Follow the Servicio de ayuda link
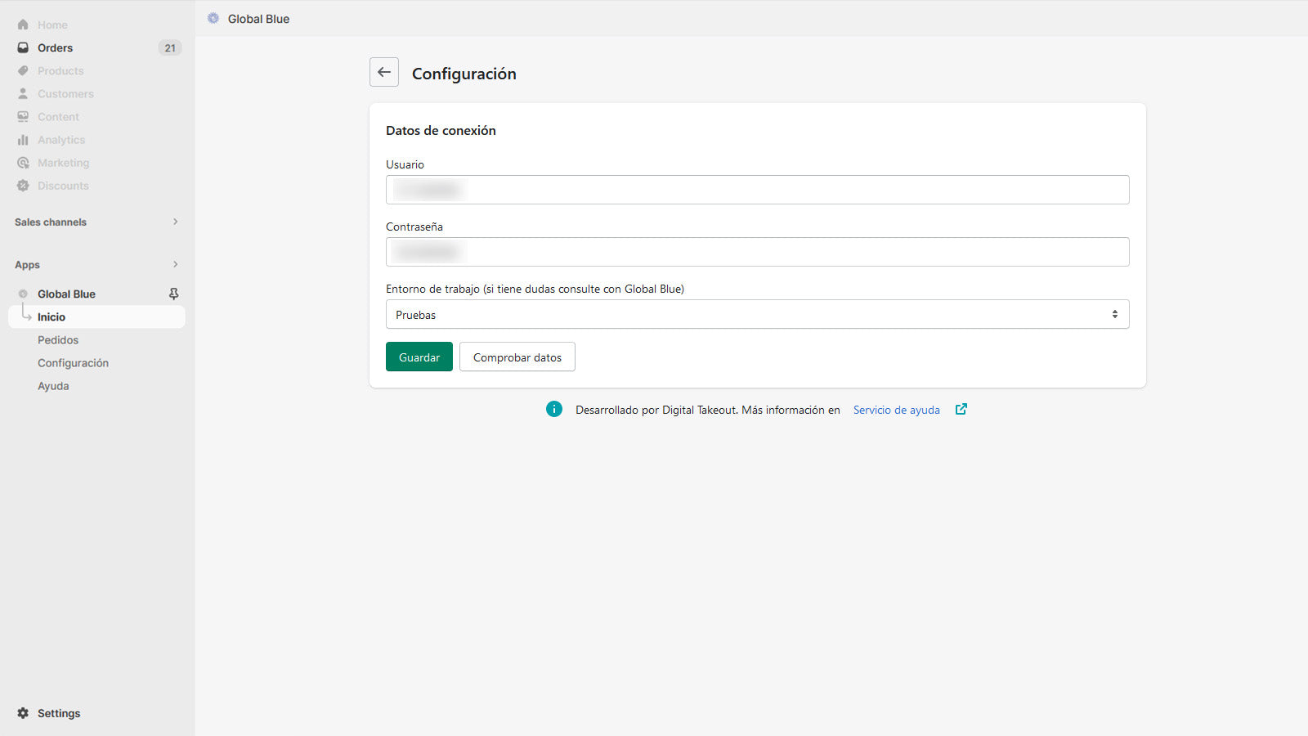Image resolution: width=1308 pixels, height=736 pixels. (896, 410)
